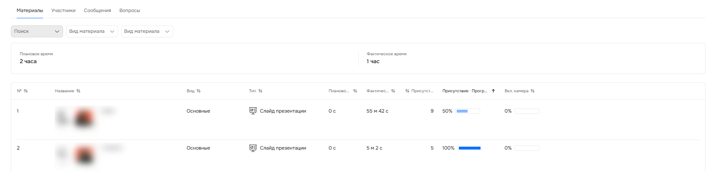Click ascending arrow on Присутствие · Прогресс header
The height and width of the screenshot is (172, 711).
[493, 91]
